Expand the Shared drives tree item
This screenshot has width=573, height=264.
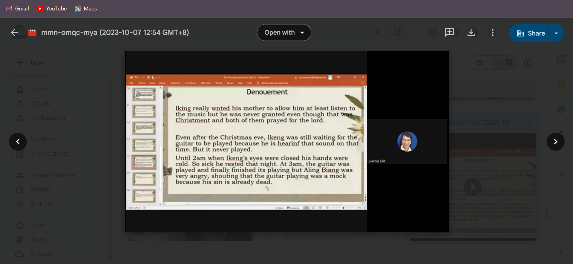tap(12, 154)
